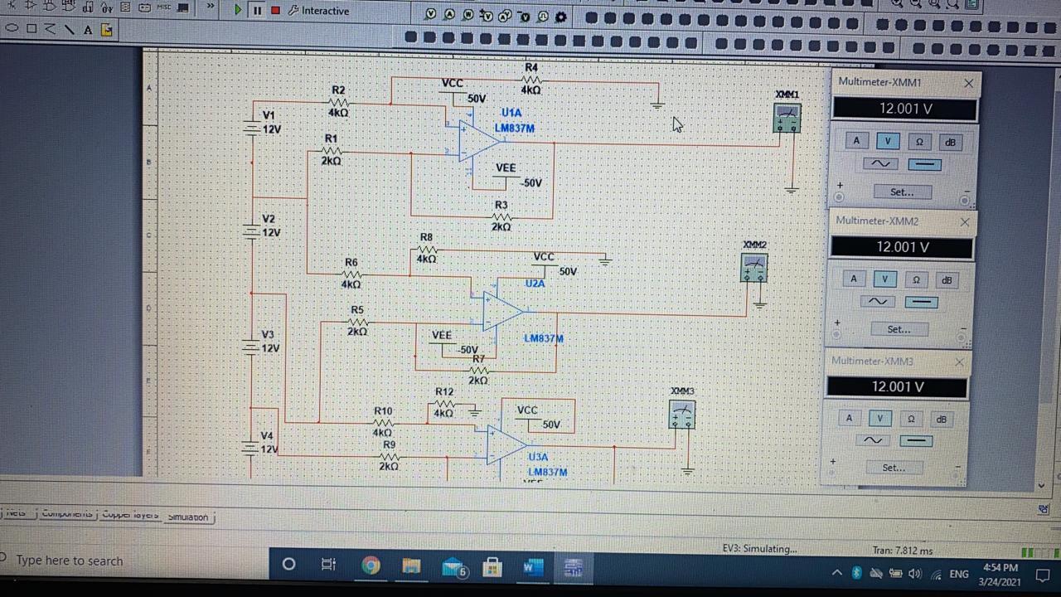Click the 12.001 V reading in Multimeter-XMM2
This screenshot has height=597, width=1061.
tap(902, 247)
